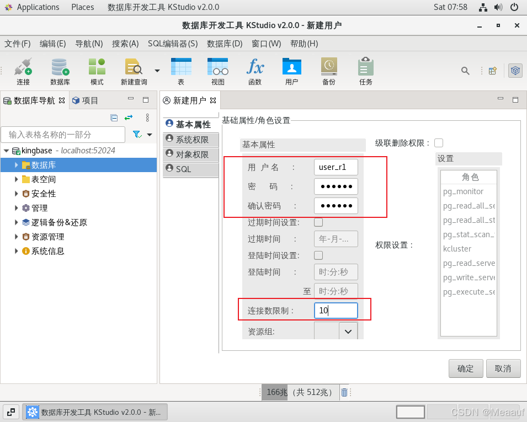The image size is (527, 422).
Task: Open the 数据库(D) menu
Action: [x=225, y=44]
